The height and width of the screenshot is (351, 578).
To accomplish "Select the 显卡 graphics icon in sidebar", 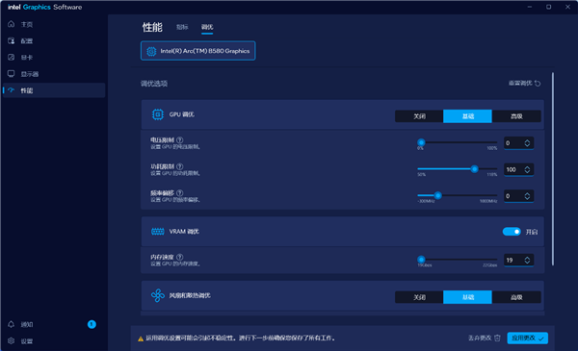I will tap(11, 58).
